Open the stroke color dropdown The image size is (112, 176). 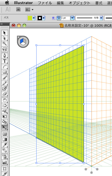point(44,18)
